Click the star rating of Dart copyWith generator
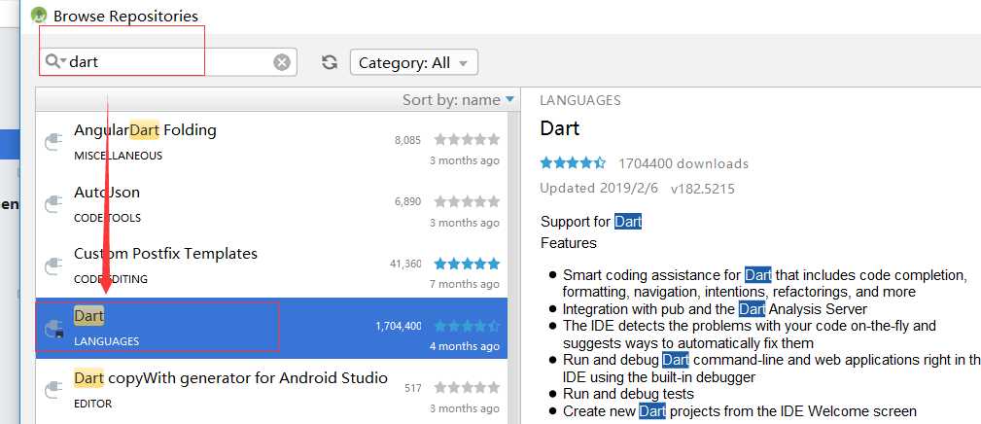 click(x=467, y=388)
